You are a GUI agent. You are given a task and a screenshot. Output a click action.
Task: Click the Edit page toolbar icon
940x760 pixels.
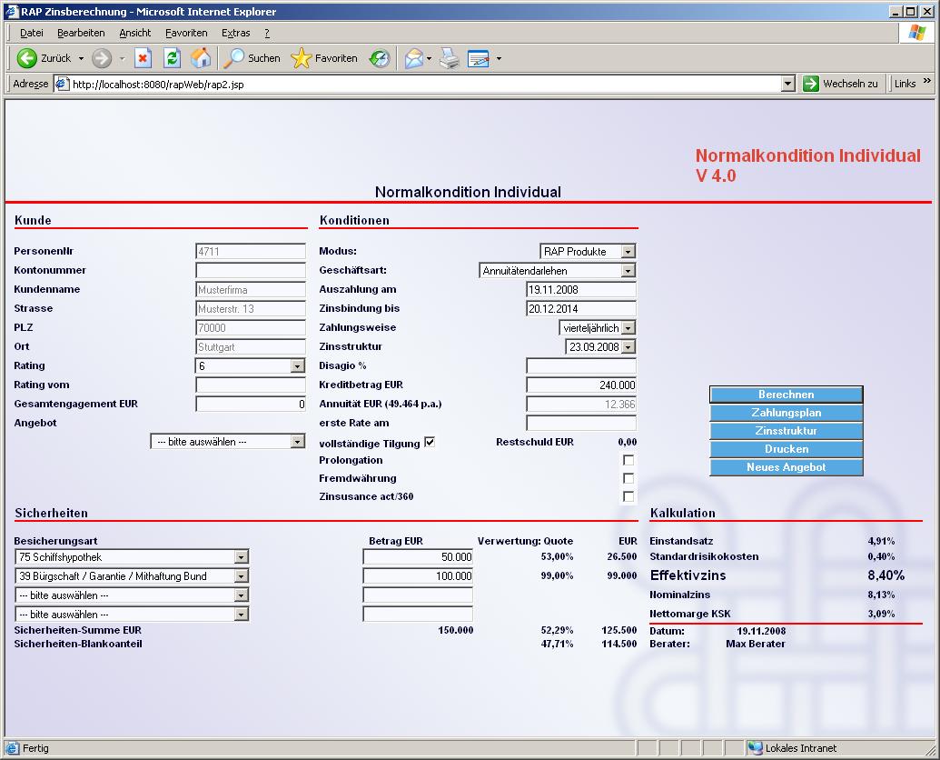click(479, 58)
